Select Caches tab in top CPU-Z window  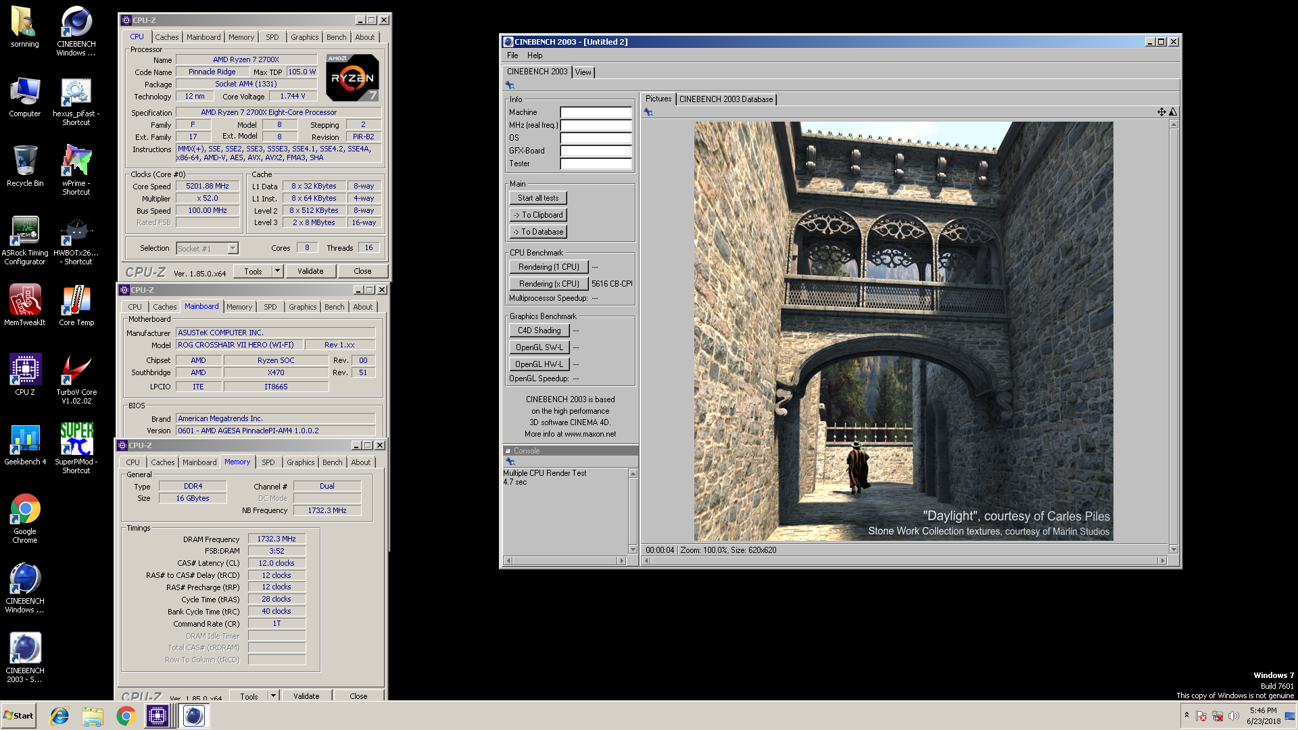pyautogui.click(x=166, y=37)
